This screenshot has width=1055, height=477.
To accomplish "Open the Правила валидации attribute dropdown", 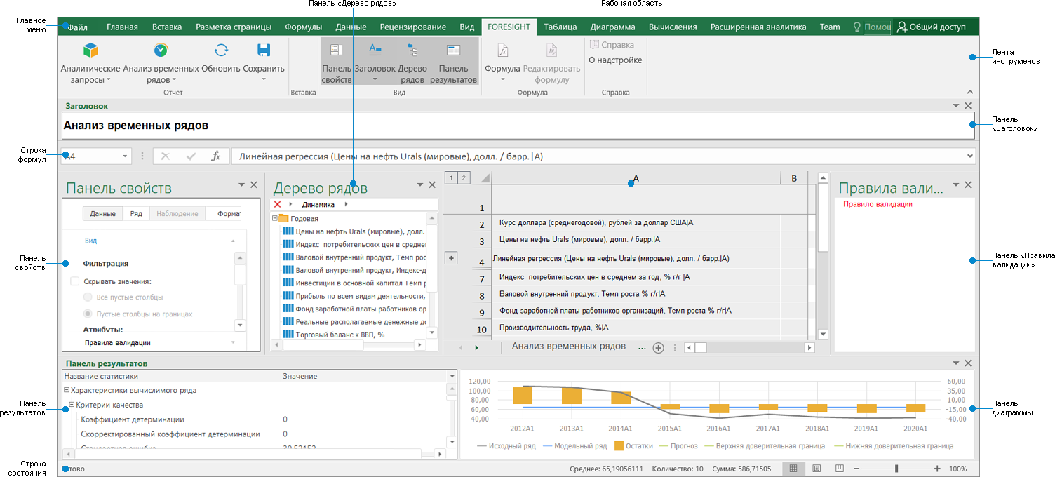I will coord(231,342).
